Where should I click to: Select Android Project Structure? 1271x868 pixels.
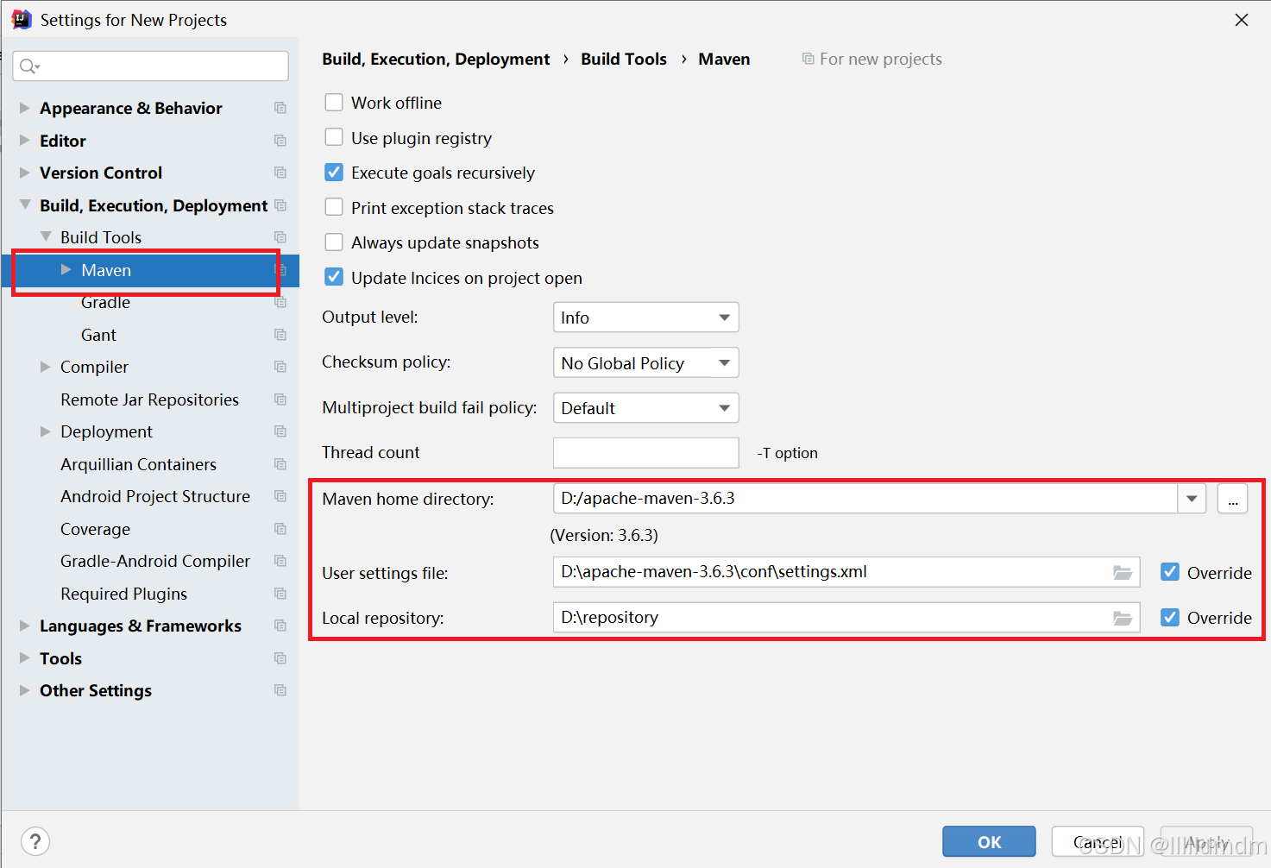pos(155,496)
